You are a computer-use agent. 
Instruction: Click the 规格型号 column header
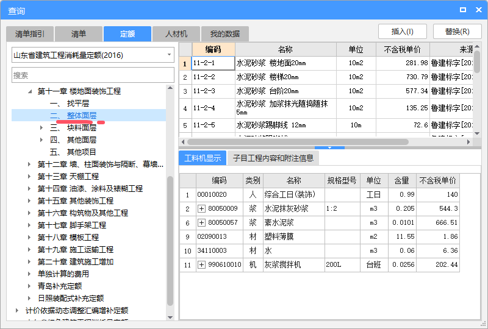342,181
